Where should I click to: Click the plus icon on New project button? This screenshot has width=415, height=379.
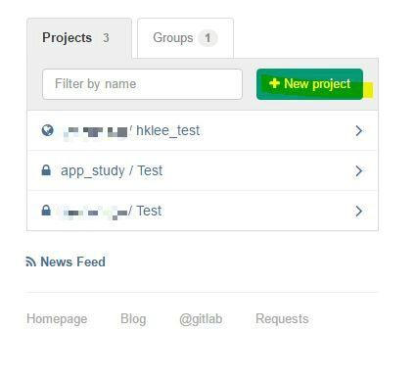(274, 83)
